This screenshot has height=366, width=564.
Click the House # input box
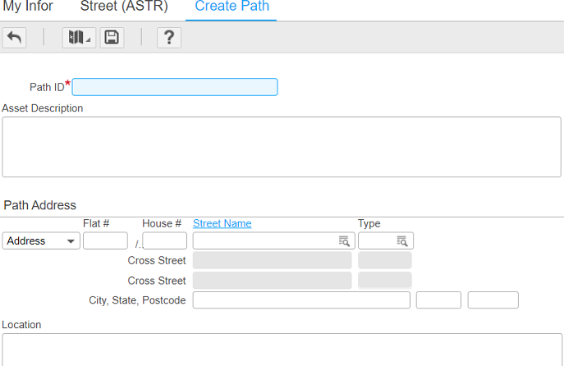tap(164, 241)
